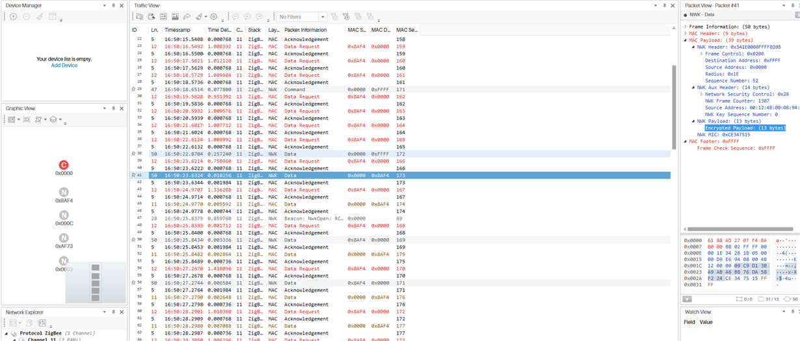Select Destination Address 0xFFFF item
This screenshot has width=800, height=341.
[743, 61]
